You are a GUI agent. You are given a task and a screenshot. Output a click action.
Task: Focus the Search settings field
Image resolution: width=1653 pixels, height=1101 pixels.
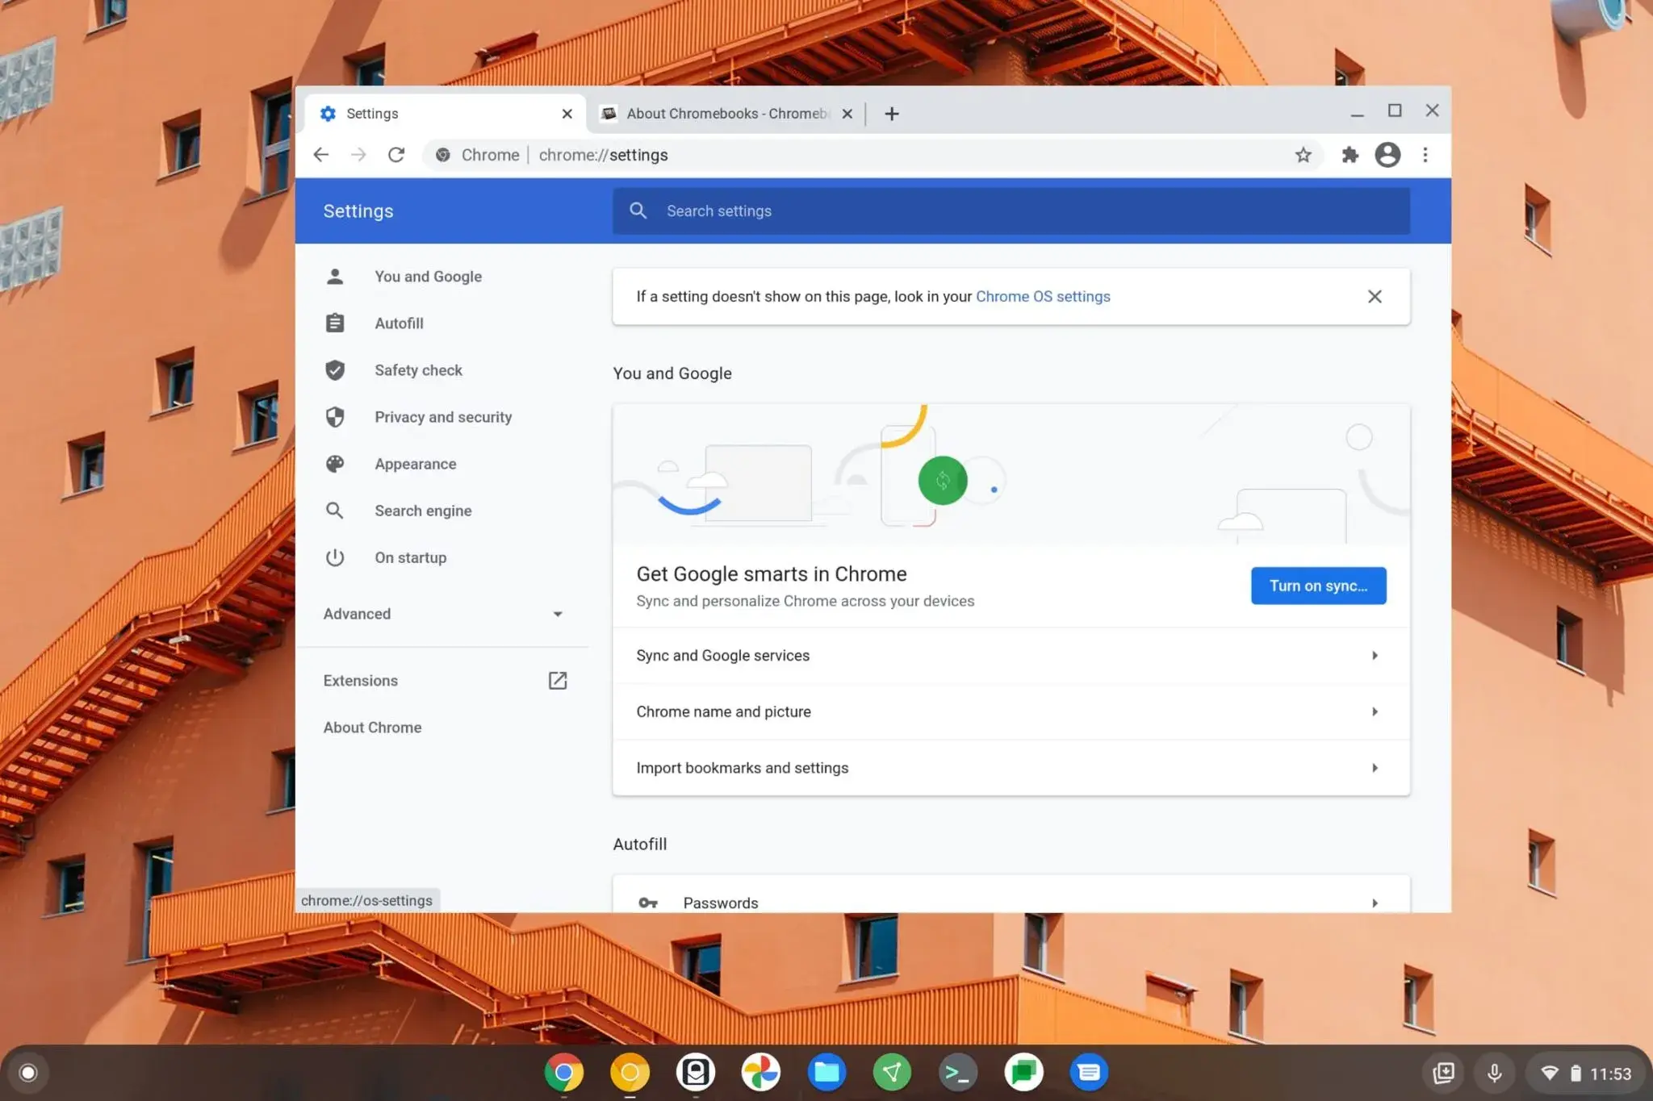1011,211
